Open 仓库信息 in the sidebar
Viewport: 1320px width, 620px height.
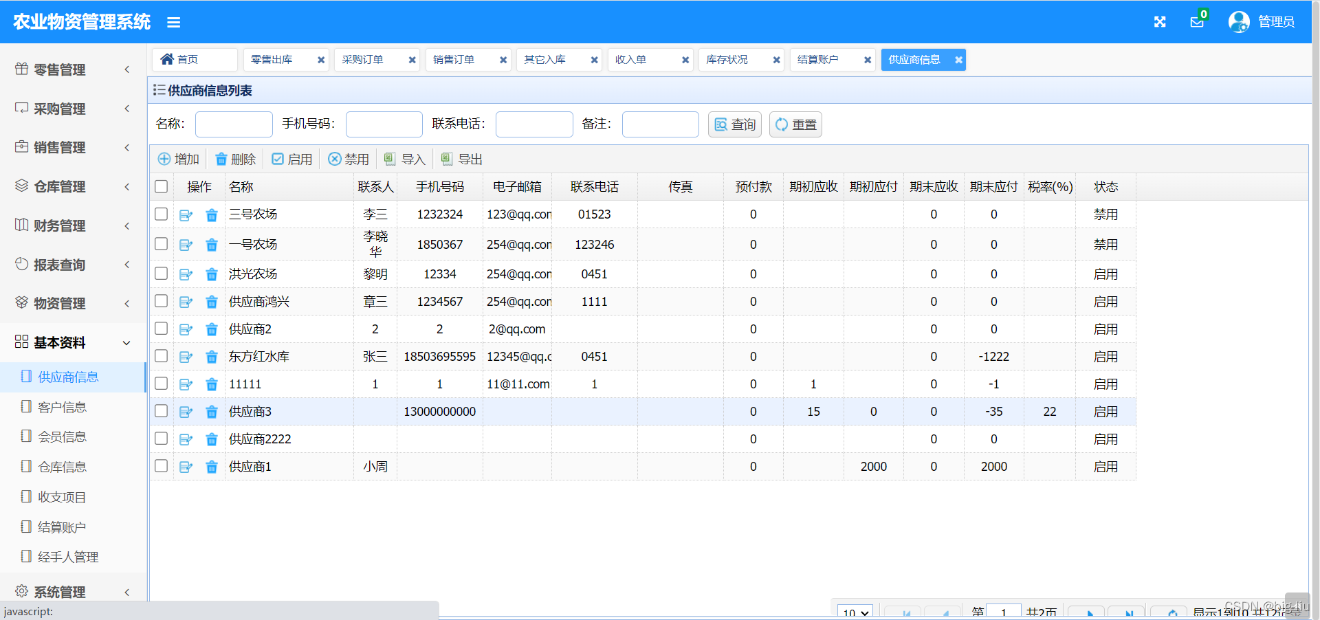73,467
